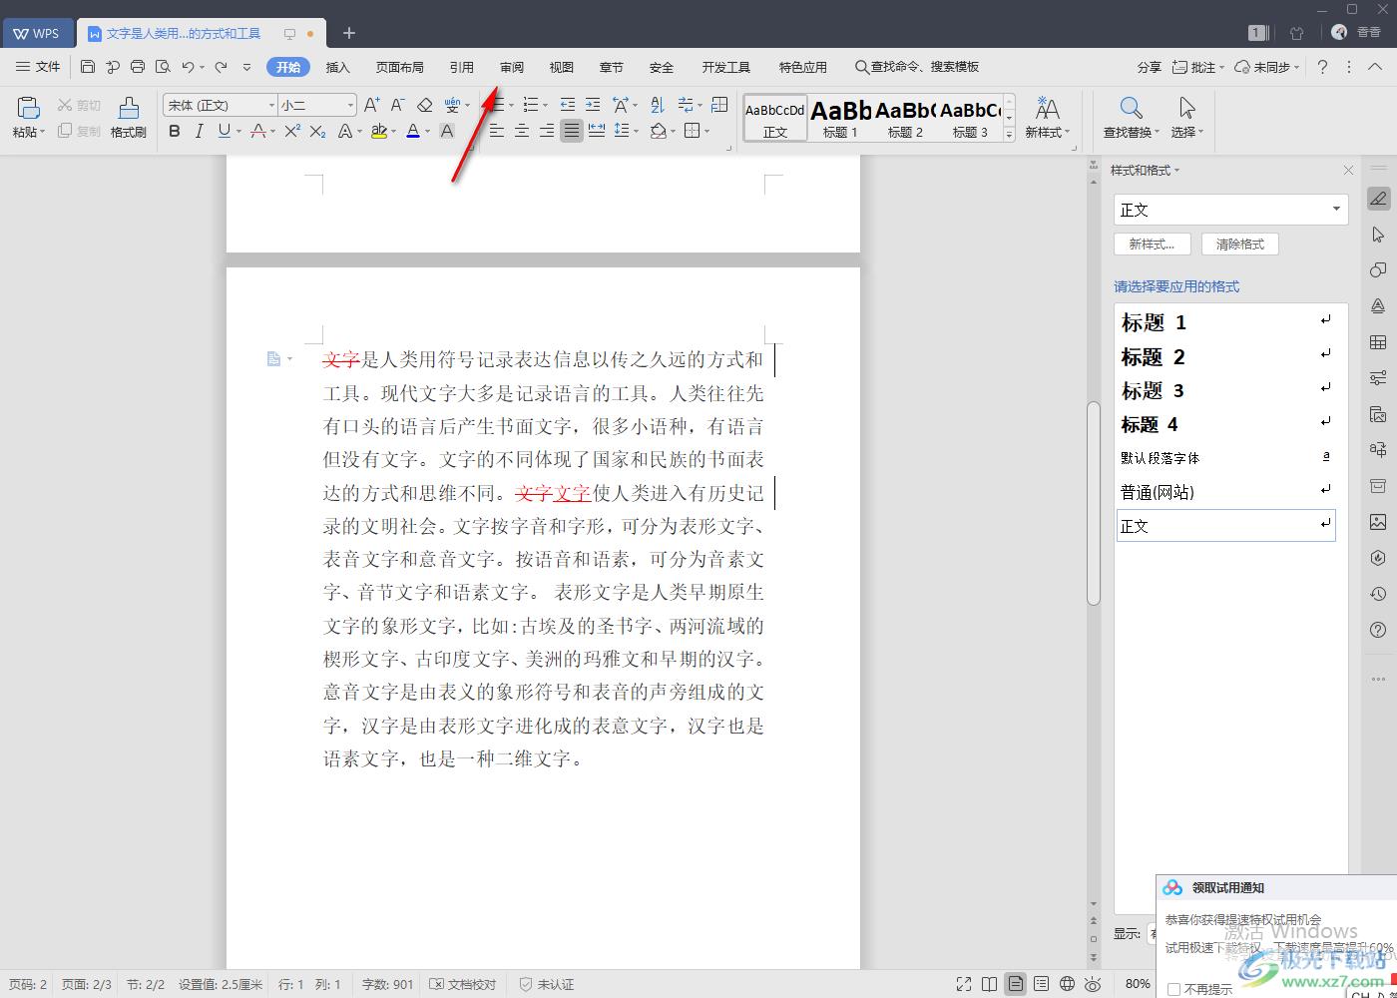Viewport: 1397px width, 998px height.
Task: Click the Paste clipboard icon
Action: point(28,108)
